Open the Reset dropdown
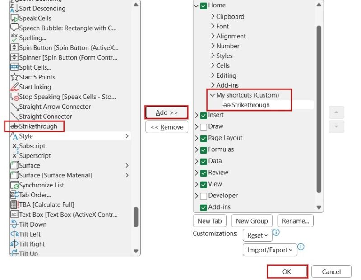This screenshot has width=361, height=280. point(257,235)
